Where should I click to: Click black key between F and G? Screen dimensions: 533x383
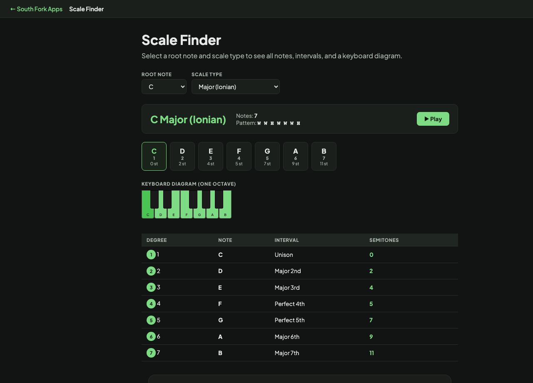click(193, 199)
